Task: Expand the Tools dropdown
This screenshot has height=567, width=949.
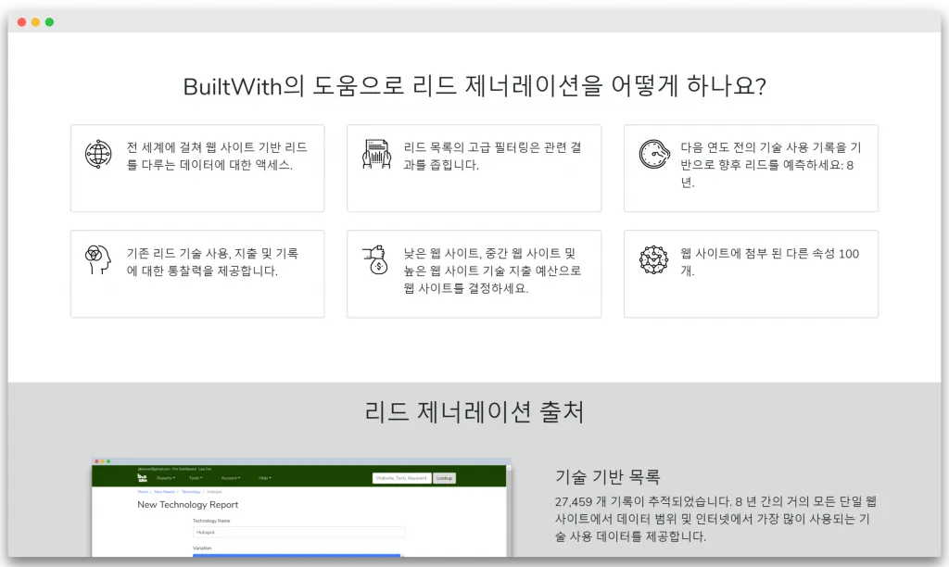Action: pos(195,477)
